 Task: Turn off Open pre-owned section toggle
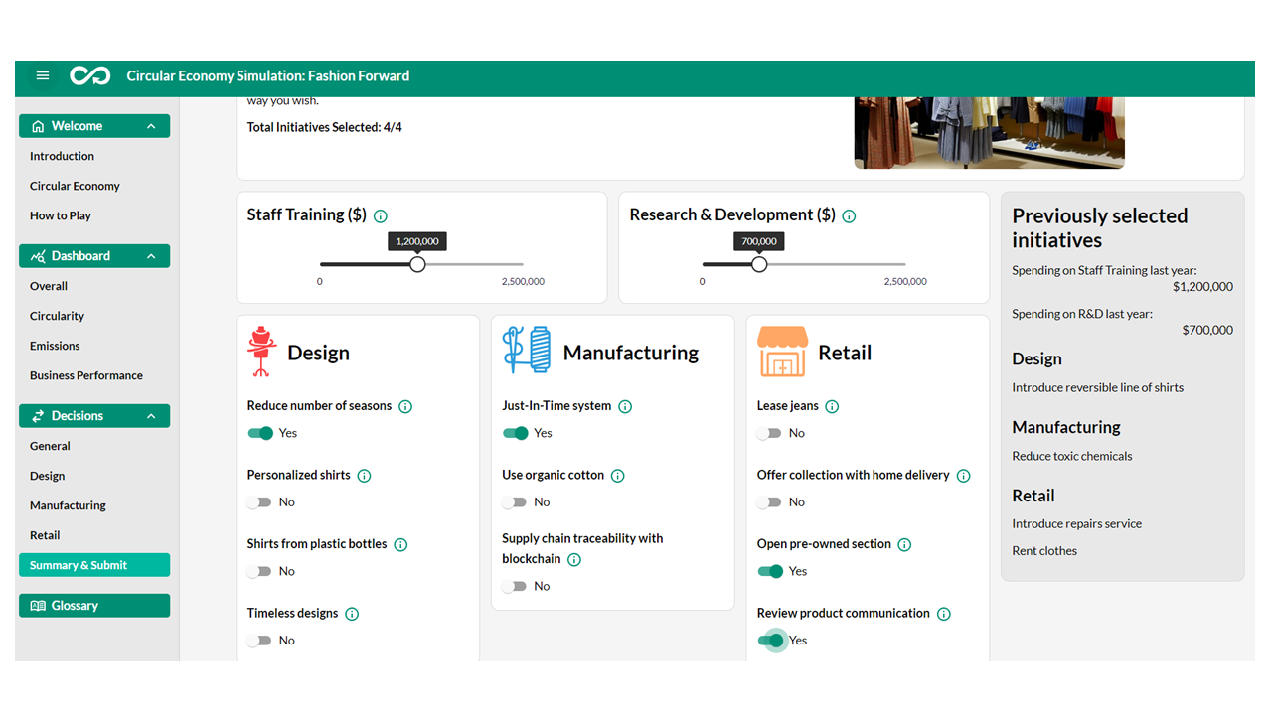coord(770,571)
